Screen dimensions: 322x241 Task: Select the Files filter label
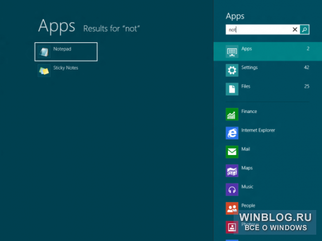(x=246, y=87)
